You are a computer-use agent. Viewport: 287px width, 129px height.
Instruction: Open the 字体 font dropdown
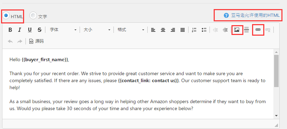63,30
